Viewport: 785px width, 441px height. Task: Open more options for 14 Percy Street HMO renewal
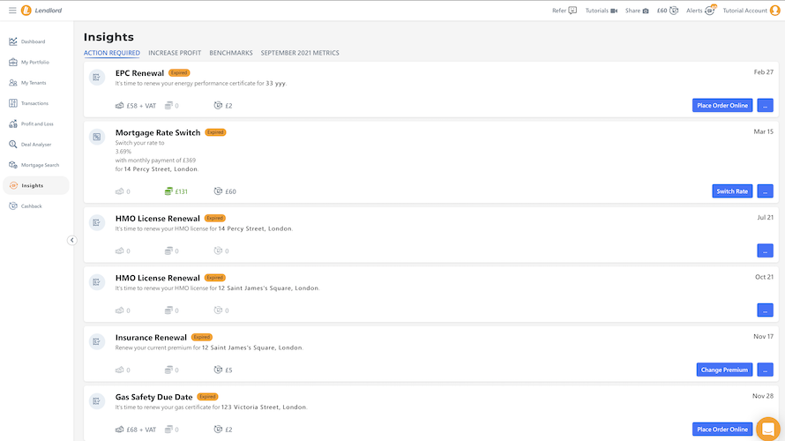(x=765, y=250)
